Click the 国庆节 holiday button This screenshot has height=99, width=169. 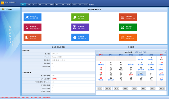[x=162, y=89]
